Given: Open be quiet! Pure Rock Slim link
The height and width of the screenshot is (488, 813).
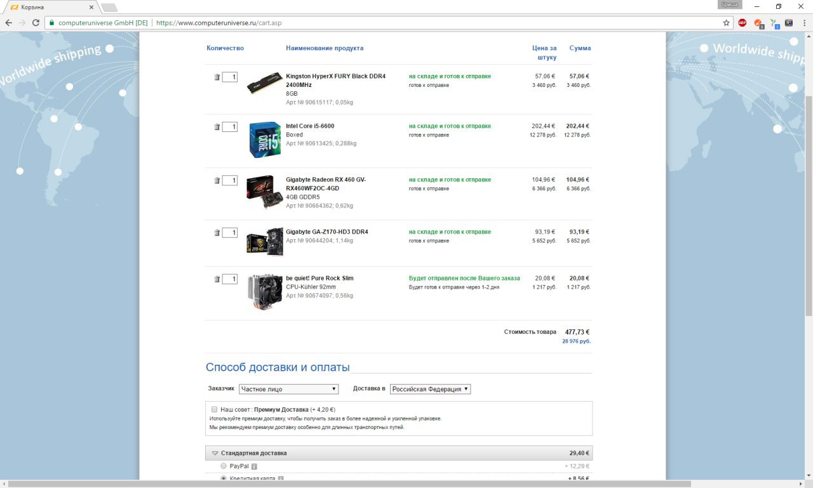Looking at the screenshot, I should point(319,278).
